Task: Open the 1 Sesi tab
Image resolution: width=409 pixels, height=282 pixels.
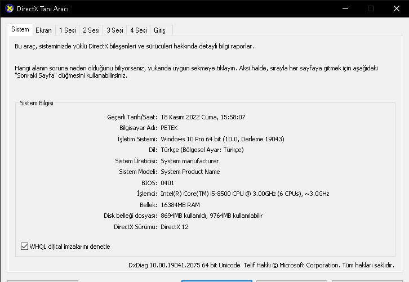Action: pyautogui.click(x=67, y=30)
